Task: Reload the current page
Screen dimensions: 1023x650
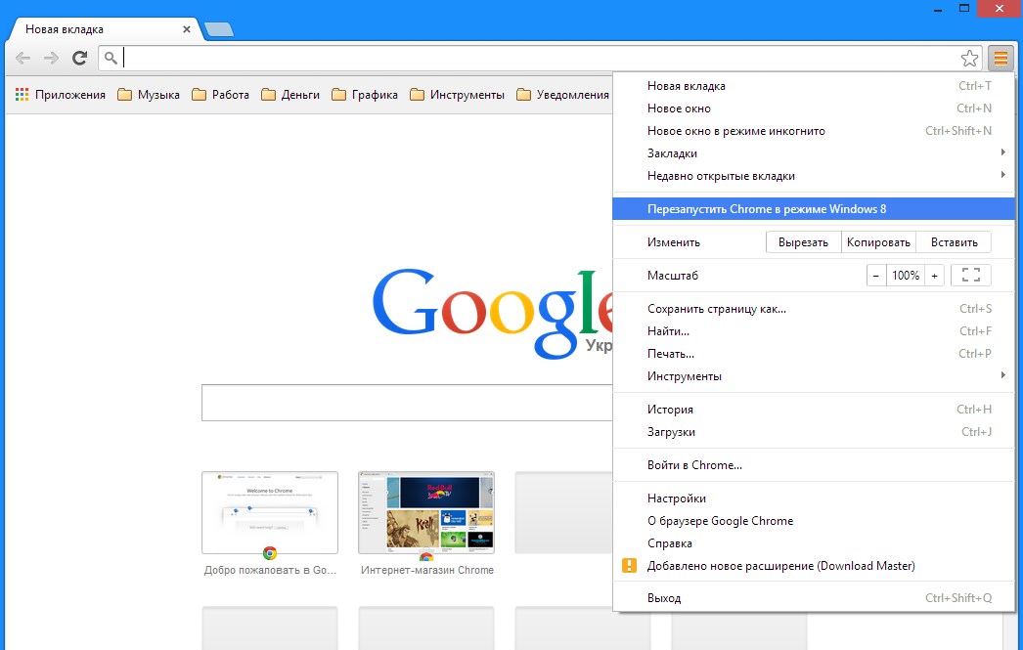Action: click(x=79, y=58)
